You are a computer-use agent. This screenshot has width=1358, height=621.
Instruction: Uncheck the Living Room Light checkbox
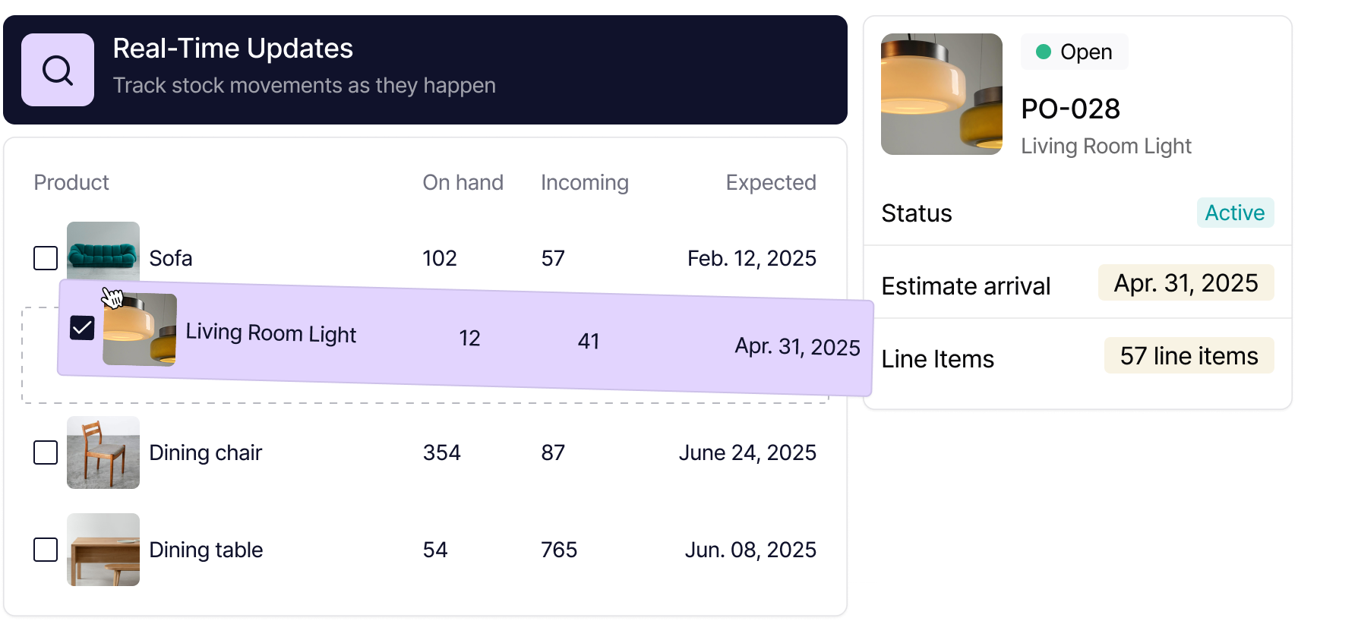coord(82,328)
